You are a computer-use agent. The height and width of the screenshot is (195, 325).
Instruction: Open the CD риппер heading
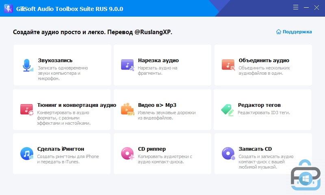click(152, 149)
